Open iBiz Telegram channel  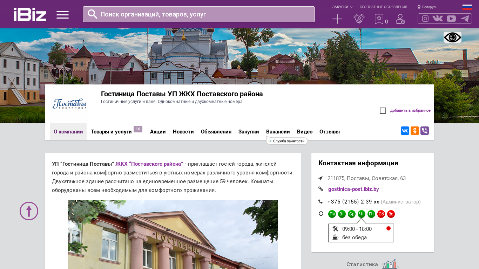[x=465, y=19]
